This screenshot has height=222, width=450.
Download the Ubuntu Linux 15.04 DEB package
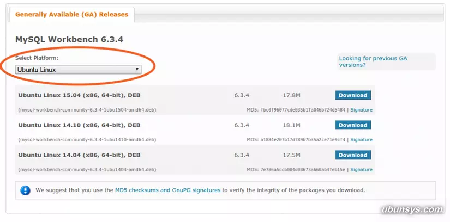click(x=353, y=95)
